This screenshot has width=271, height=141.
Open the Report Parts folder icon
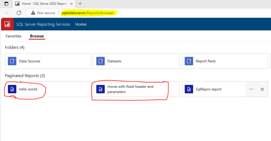point(189,61)
